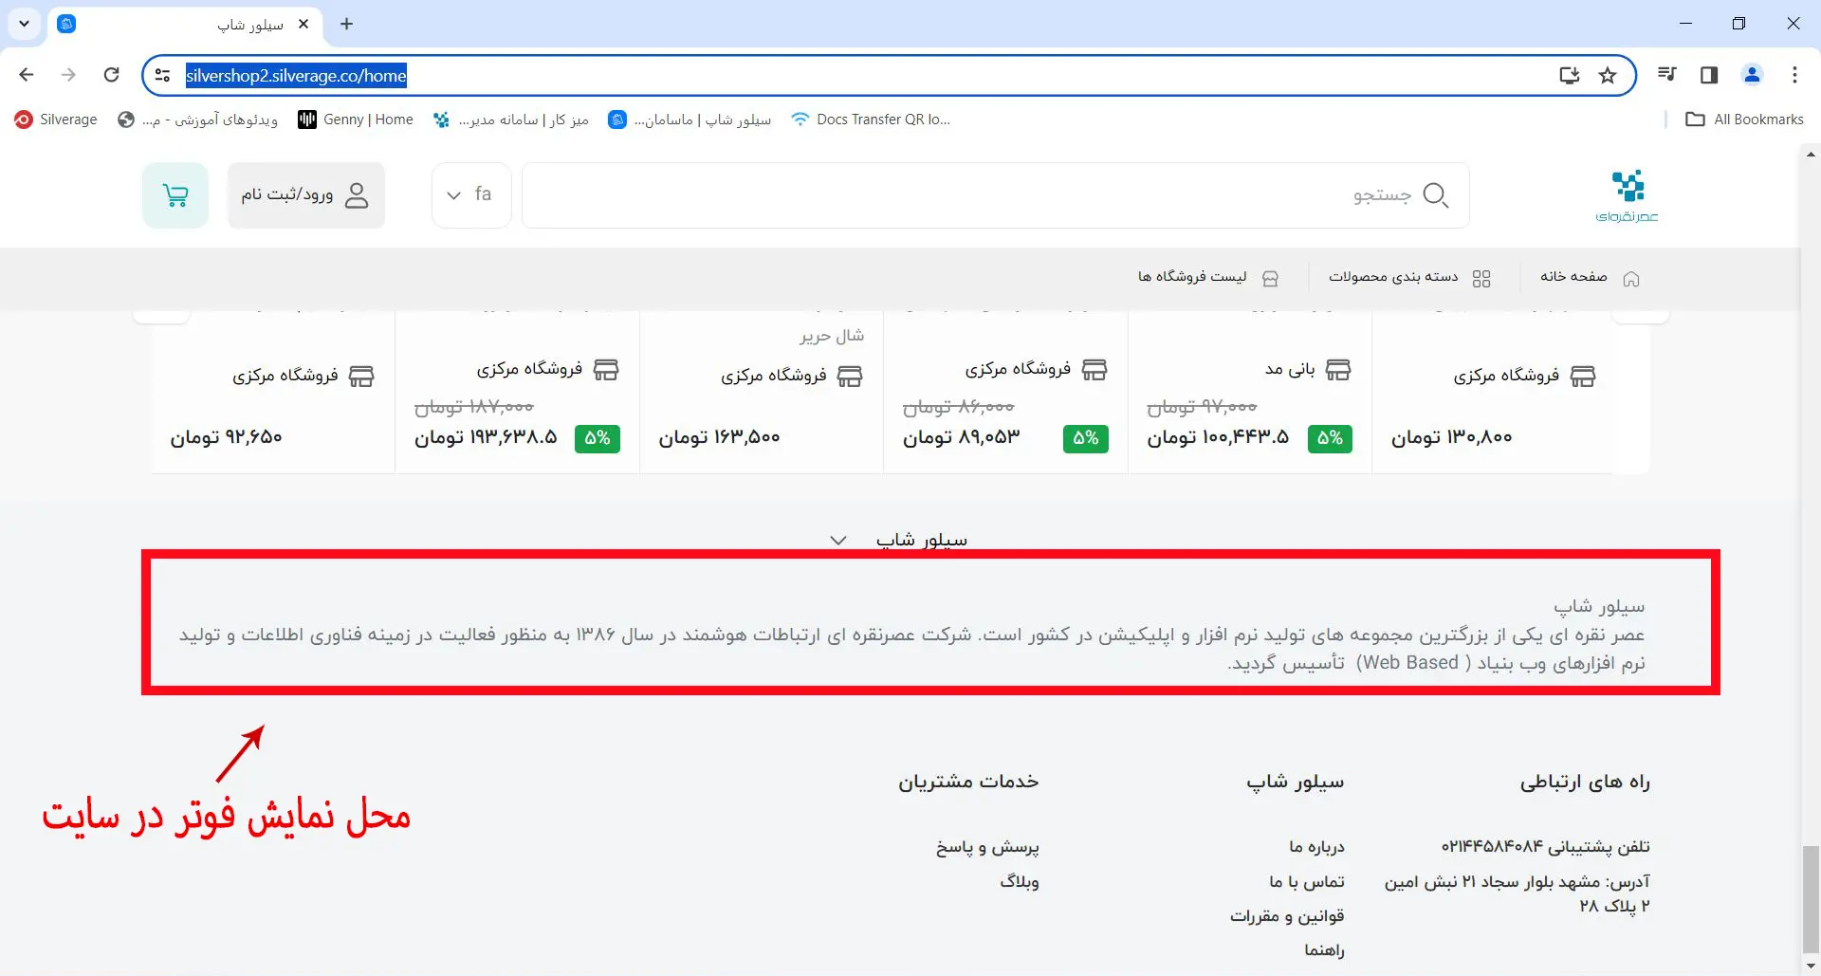This screenshot has width=1821, height=976.
Task: Click store icon beside بانی مد
Action: point(1338,369)
